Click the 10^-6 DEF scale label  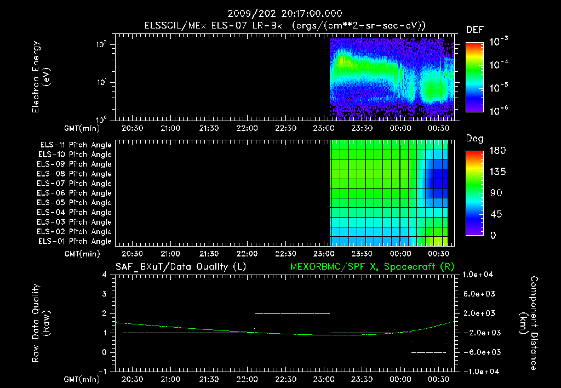[499, 111]
